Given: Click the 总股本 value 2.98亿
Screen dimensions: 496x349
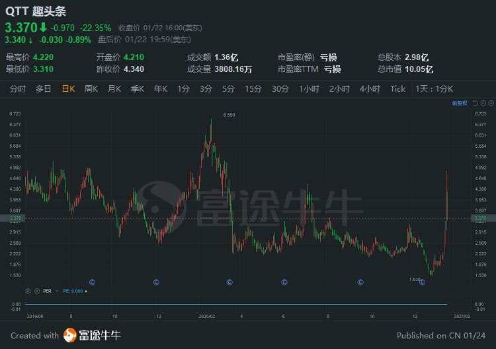Looking at the screenshot, I should point(417,57).
